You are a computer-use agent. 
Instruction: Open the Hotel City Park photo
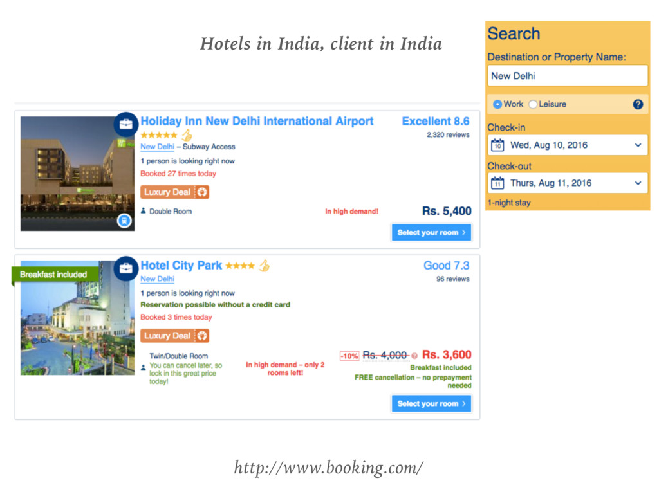coord(78,318)
